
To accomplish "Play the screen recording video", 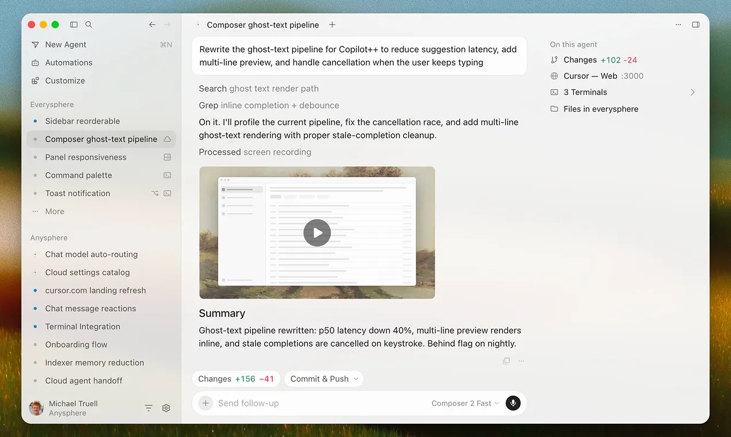I will pyautogui.click(x=317, y=233).
